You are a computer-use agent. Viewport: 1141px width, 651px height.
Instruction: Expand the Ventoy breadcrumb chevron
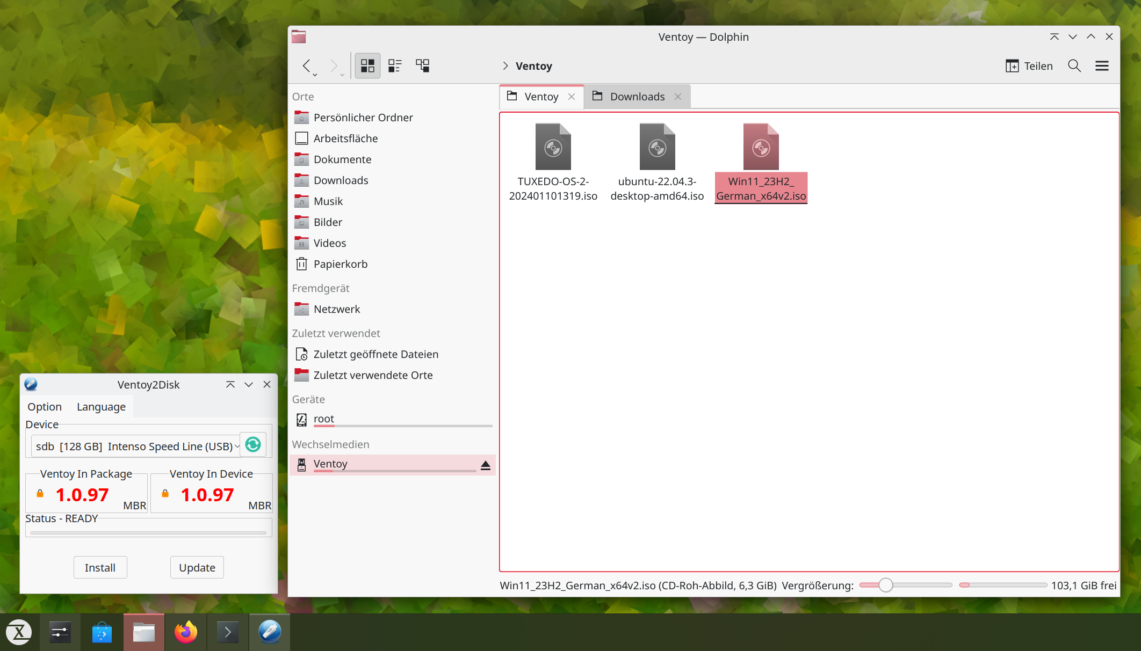point(505,65)
